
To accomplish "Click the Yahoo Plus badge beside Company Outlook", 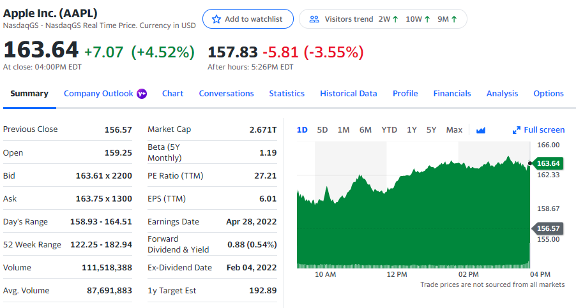I will coord(142,94).
